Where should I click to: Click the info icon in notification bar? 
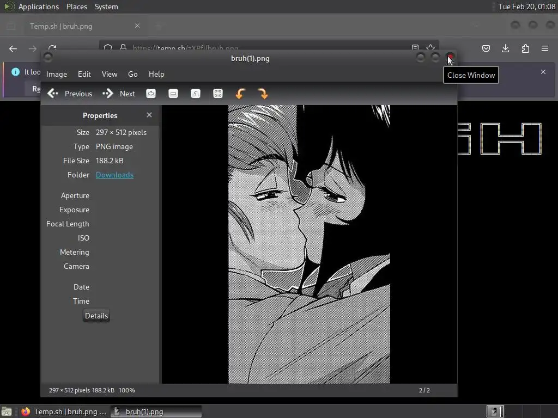[x=15, y=72]
